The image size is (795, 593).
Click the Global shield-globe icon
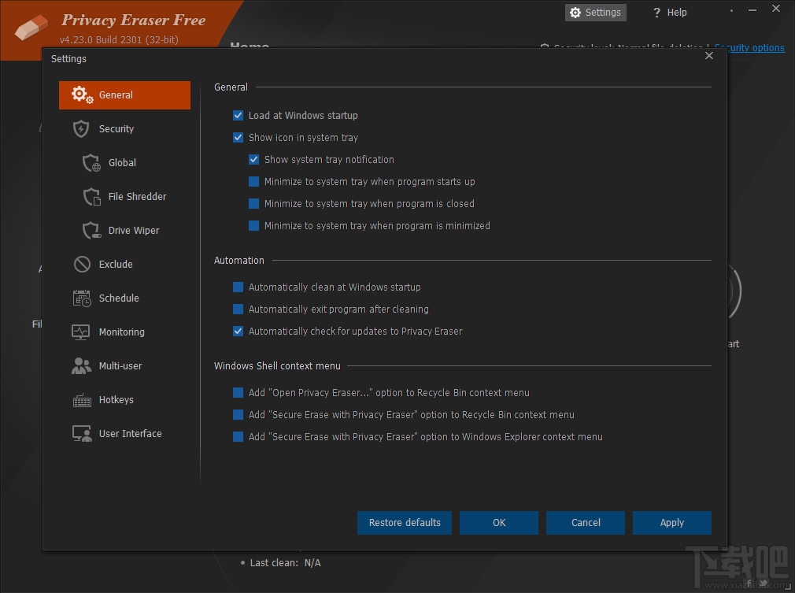tap(92, 163)
